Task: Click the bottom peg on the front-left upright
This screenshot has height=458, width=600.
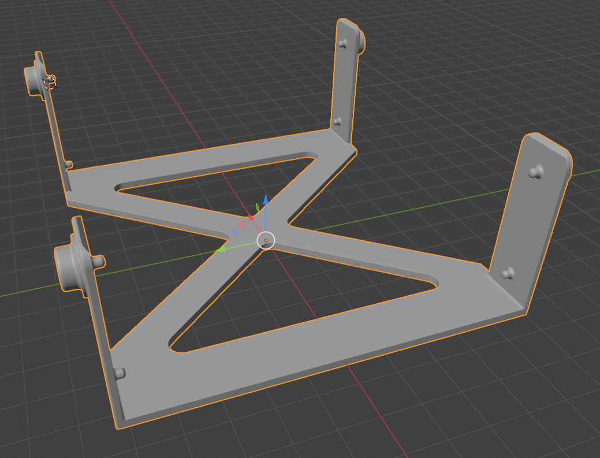Action: 120,373
